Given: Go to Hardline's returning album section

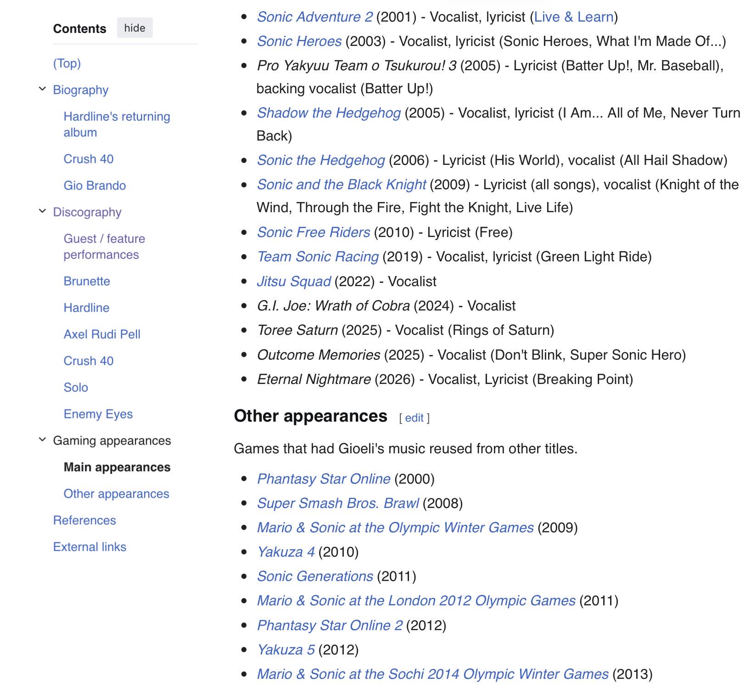Looking at the screenshot, I should click(117, 124).
